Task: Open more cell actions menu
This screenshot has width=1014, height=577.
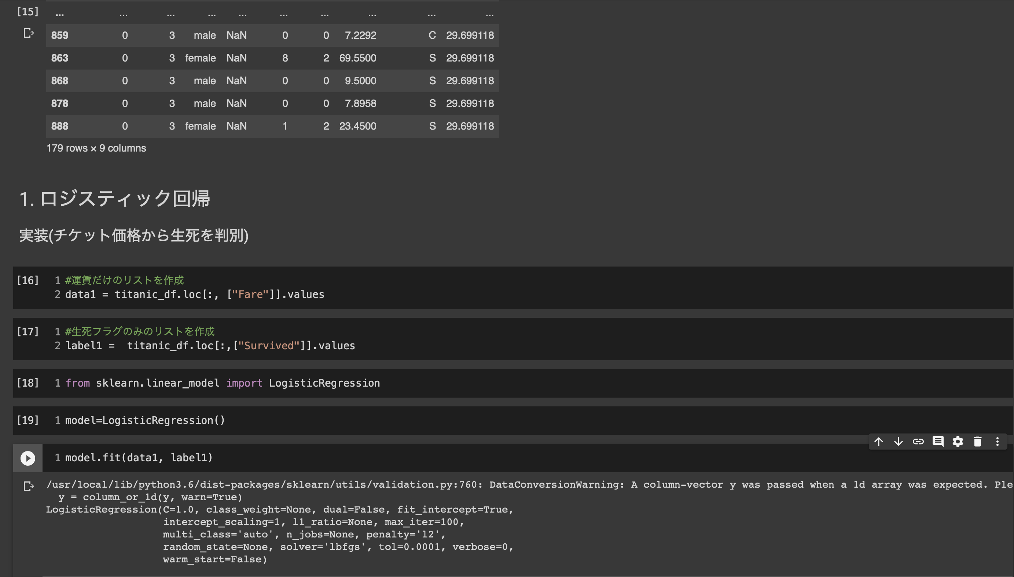Action: coord(998,442)
